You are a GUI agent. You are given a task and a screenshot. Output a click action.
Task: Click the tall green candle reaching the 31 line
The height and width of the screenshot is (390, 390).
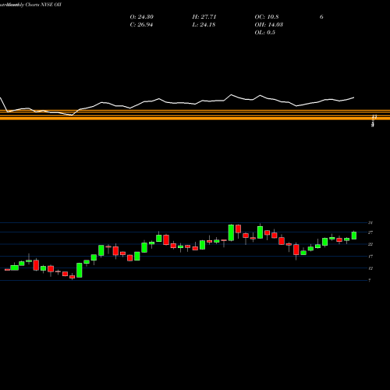click(x=231, y=232)
